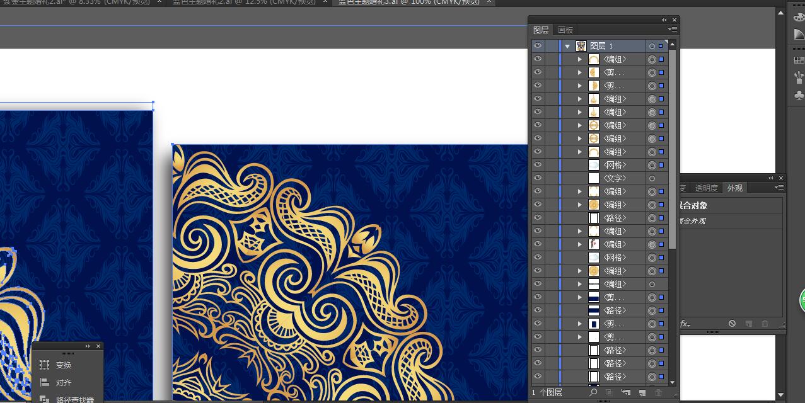The image size is (805, 403).
Task: Expand the <编组> row with red-accent figure thumbnail
Action: [x=580, y=244]
